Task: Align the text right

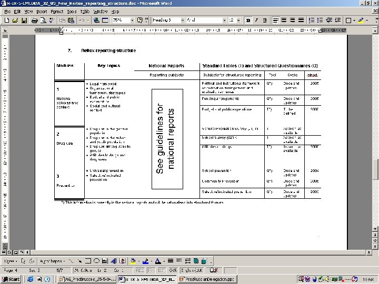Action: pos(293,21)
